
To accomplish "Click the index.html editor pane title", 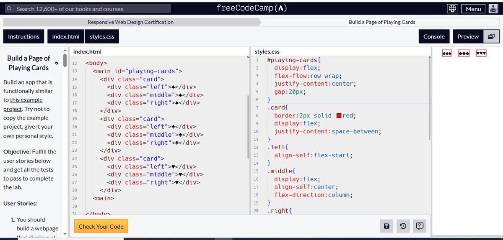I will coord(87,52).
